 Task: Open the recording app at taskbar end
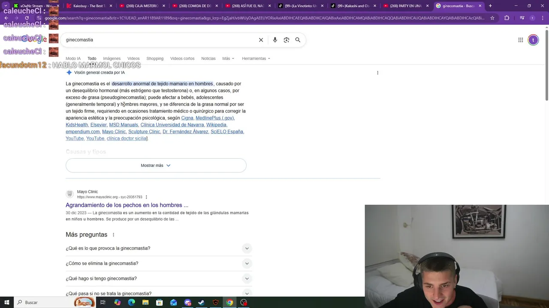click(x=244, y=302)
